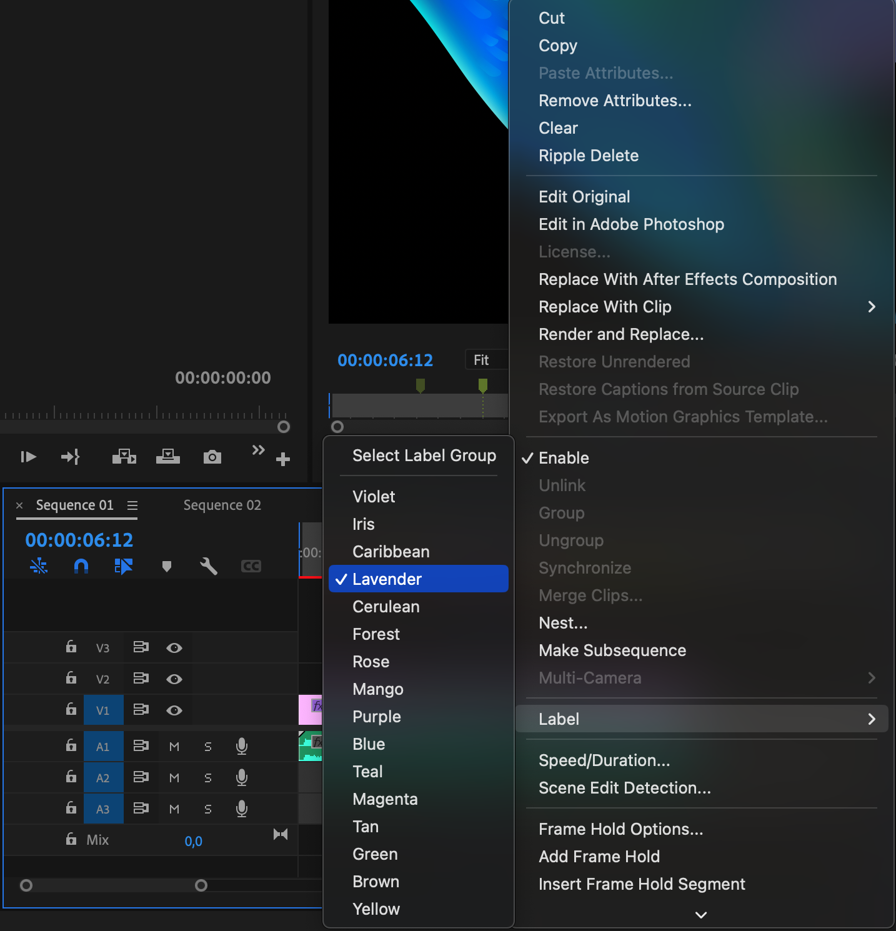Click the timeline playhead timecode 00:00:06:12
The width and height of the screenshot is (896, 931).
79,540
